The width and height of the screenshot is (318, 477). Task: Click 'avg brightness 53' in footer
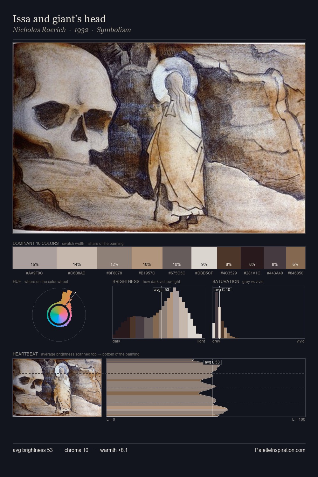(x=33, y=450)
